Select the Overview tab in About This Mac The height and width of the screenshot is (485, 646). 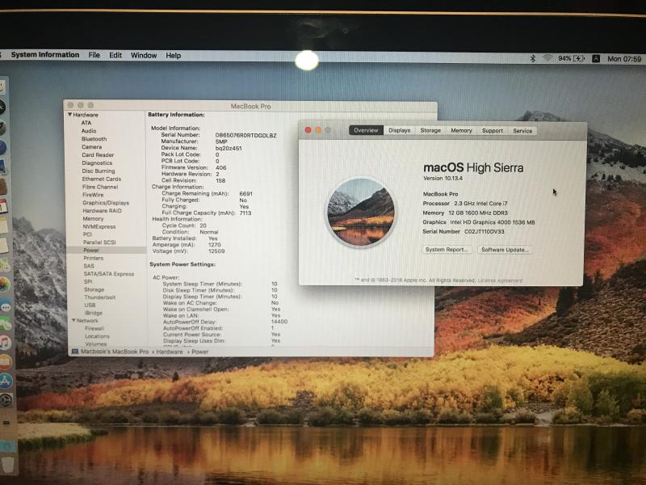(366, 130)
